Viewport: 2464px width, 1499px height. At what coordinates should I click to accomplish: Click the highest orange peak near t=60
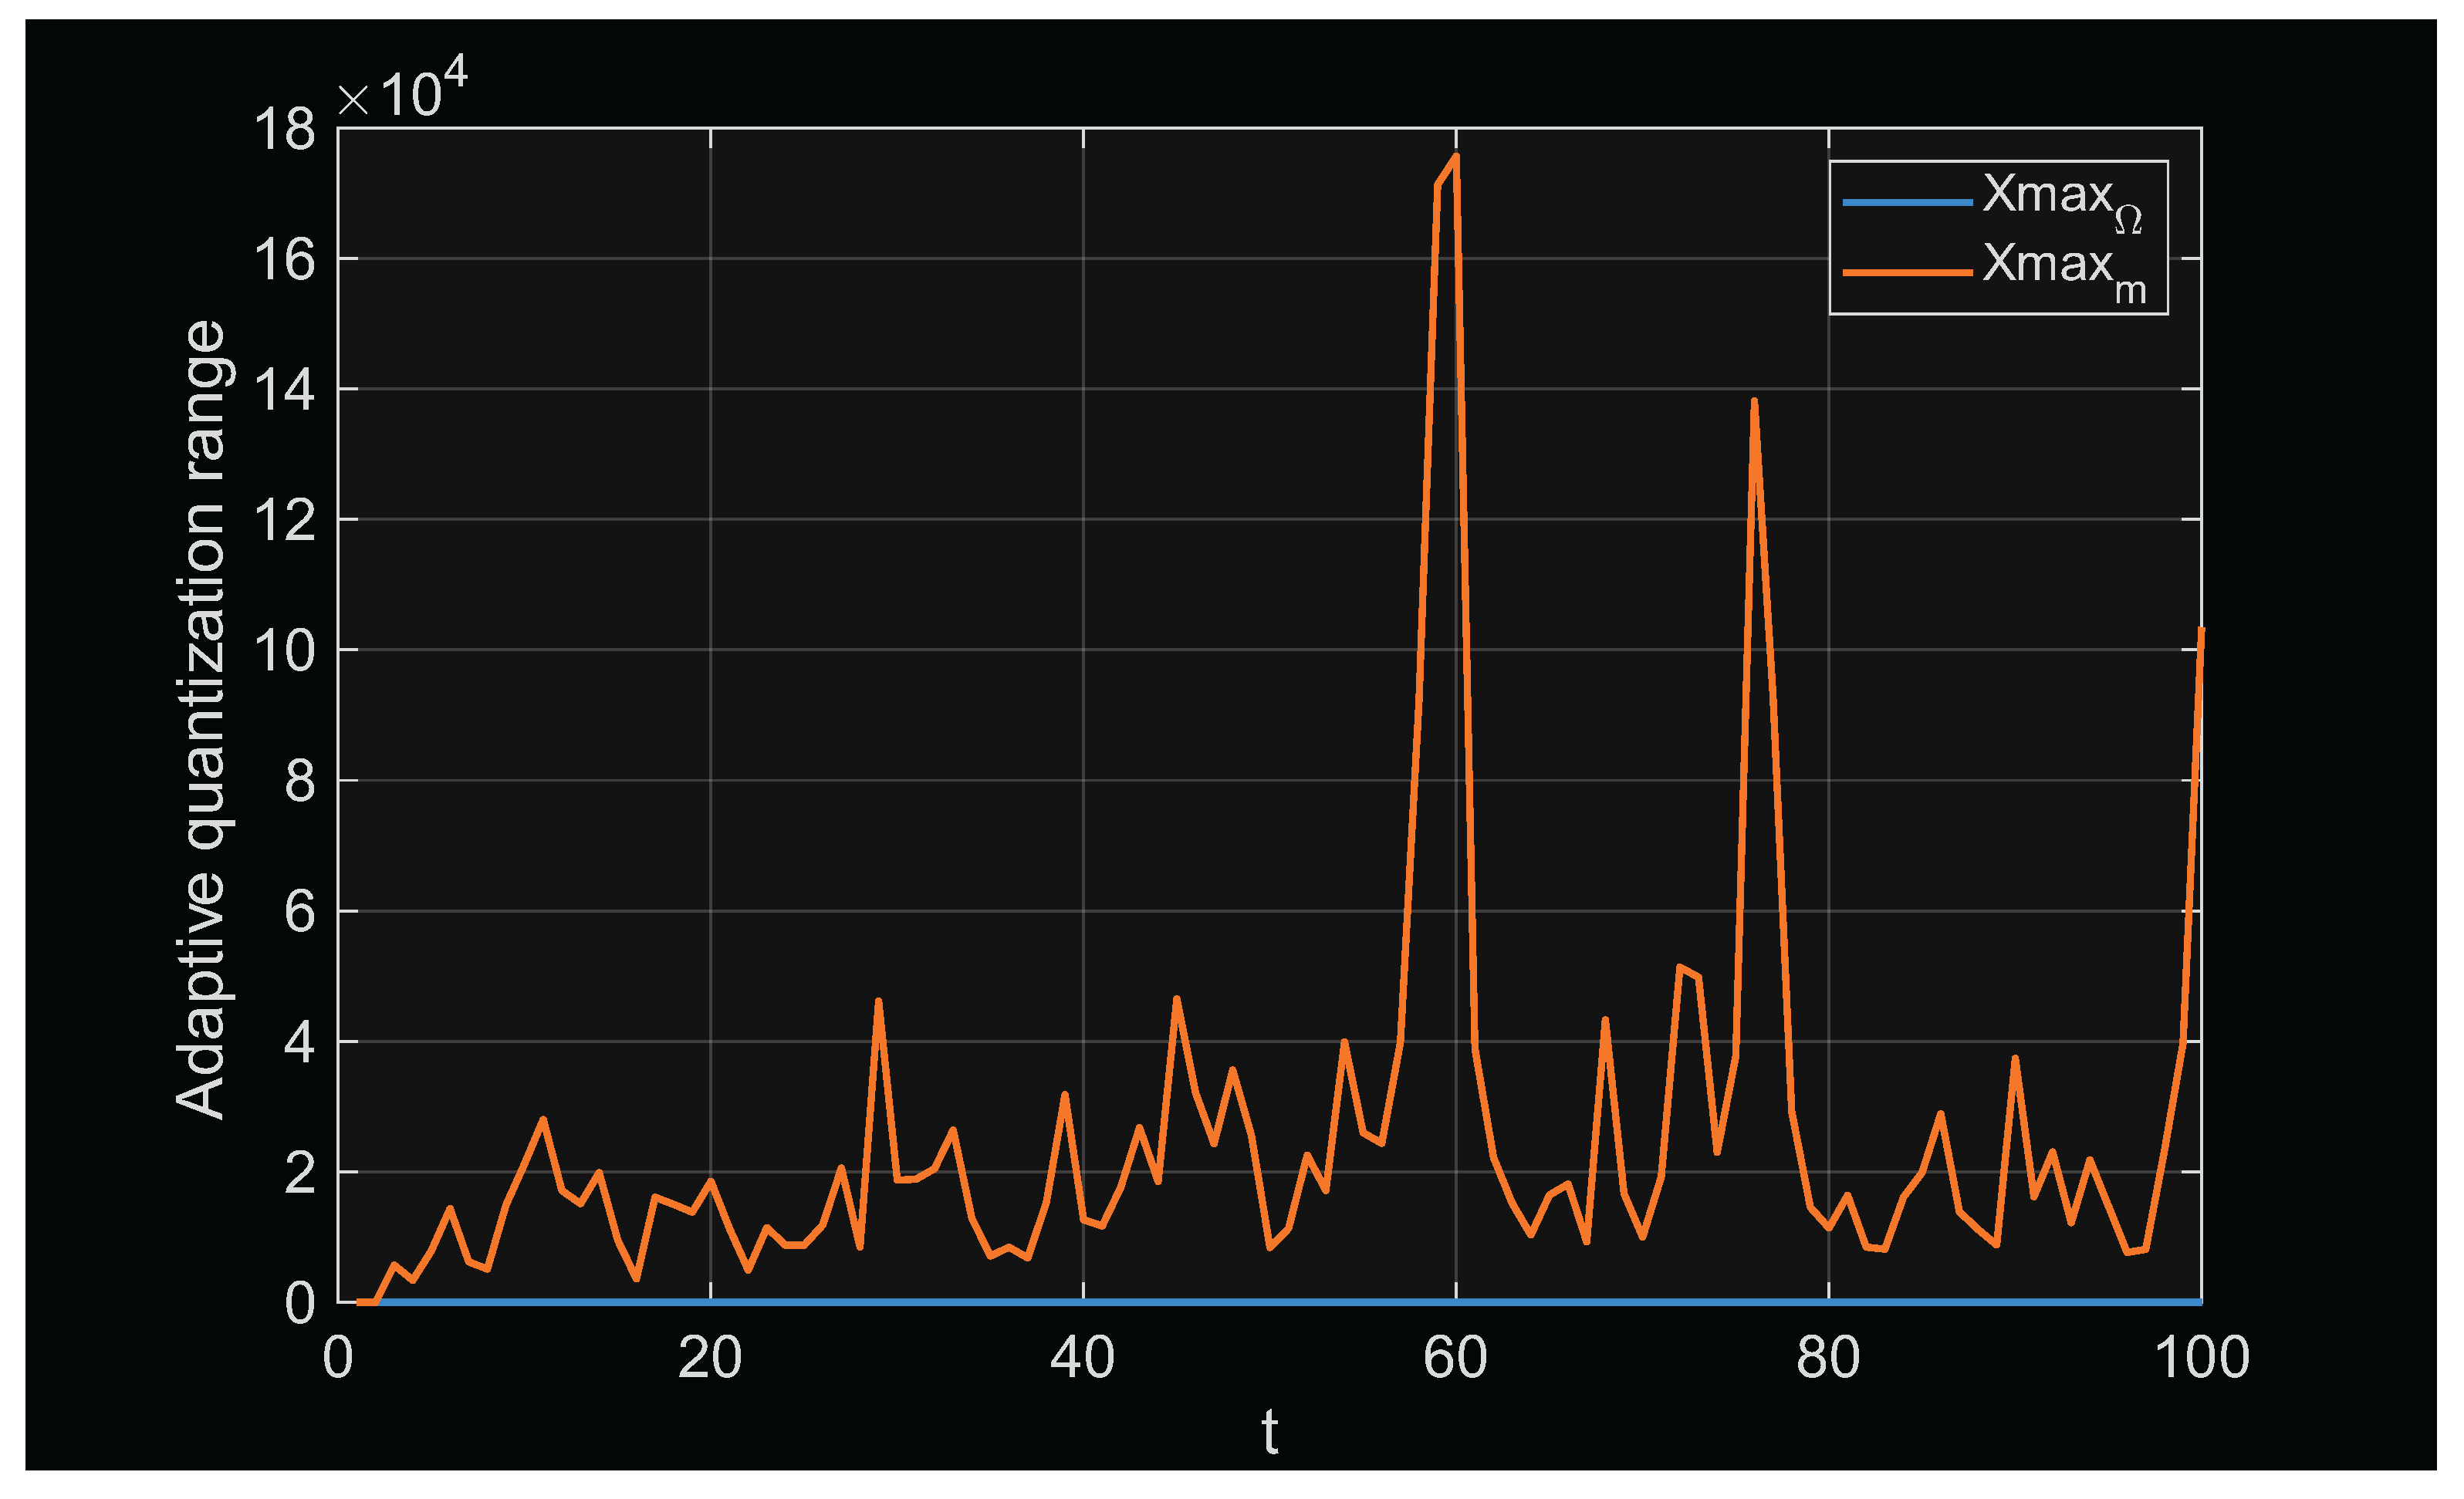(1455, 157)
